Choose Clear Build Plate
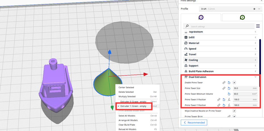Screen dimensions: 264x131 pyautogui.click(x=138, y=125)
